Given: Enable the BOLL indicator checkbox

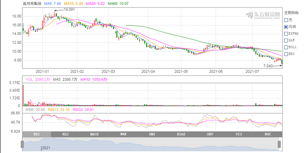Looking at the screenshot, I should pyautogui.click(x=286, y=47).
